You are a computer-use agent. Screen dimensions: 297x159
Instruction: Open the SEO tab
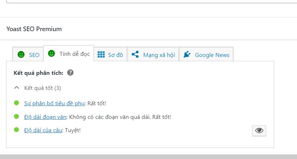(28, 54)
